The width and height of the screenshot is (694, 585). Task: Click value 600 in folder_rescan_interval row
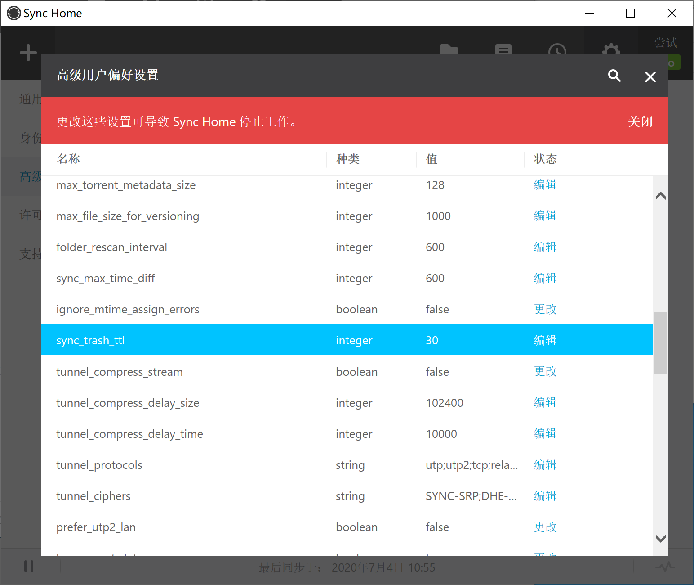[435, 247]
